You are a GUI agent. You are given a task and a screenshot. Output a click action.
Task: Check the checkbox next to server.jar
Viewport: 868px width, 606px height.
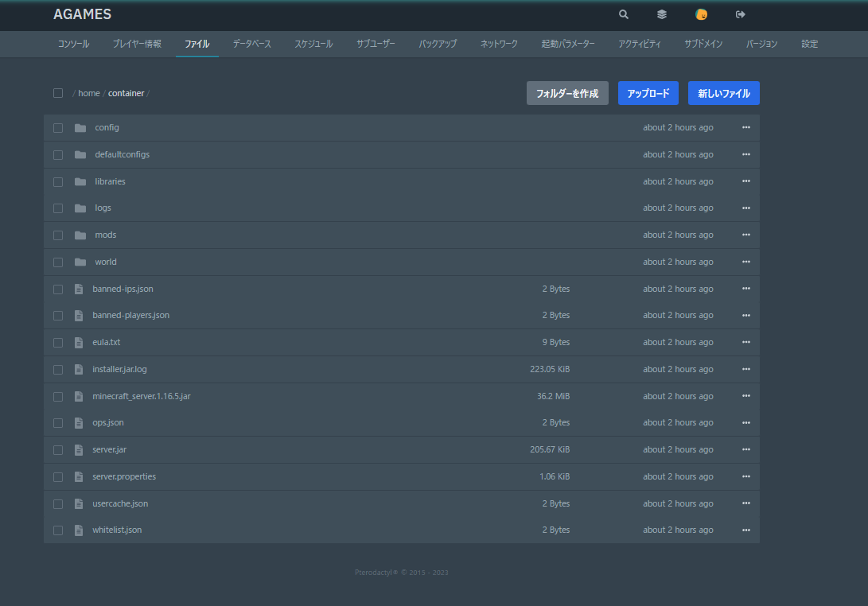tap(58, 449)
